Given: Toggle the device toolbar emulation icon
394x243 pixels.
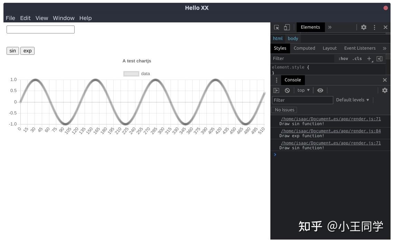Looking at the screenshot, I should click(x=287, y=27).
